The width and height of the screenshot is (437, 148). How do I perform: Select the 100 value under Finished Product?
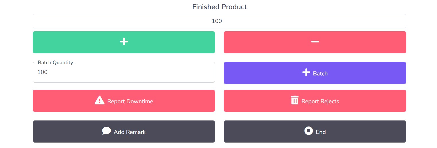(x=217, y=21)
